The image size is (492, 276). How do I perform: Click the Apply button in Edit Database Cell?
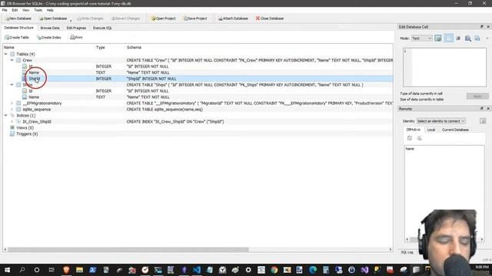[x=477, y=96]
